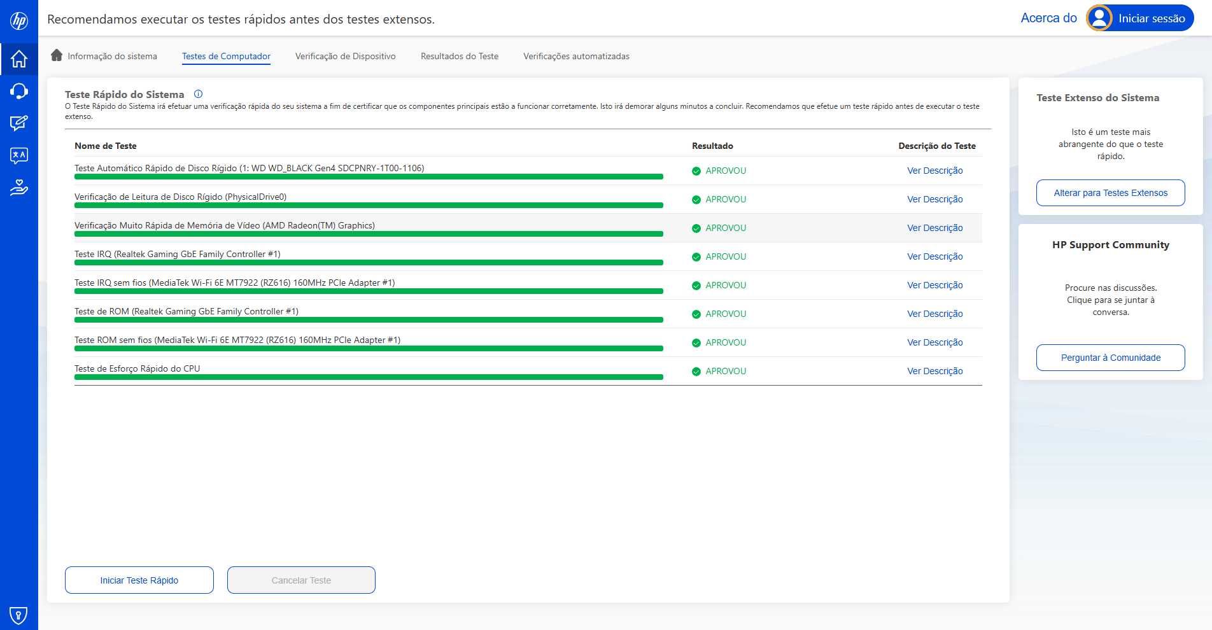Click the house icon in Informação do sistema tab
Screen dimensions: 1212x630
pyautogui.click(x=57, y=55)
